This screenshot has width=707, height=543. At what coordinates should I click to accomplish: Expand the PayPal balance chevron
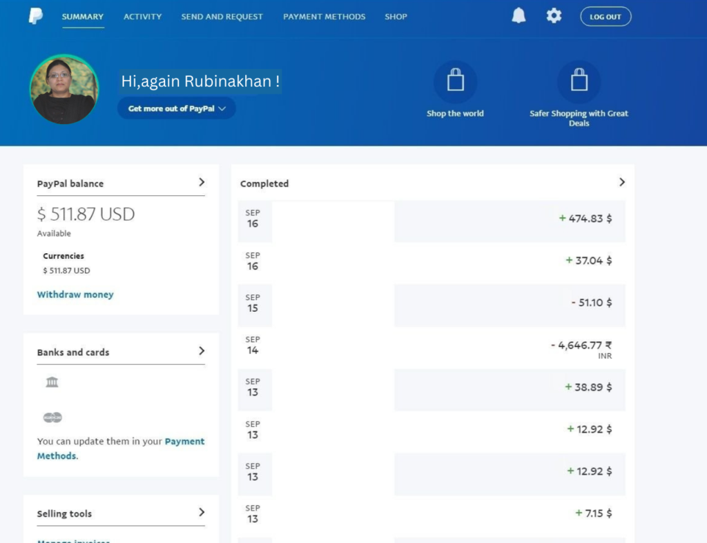[202, 182]
